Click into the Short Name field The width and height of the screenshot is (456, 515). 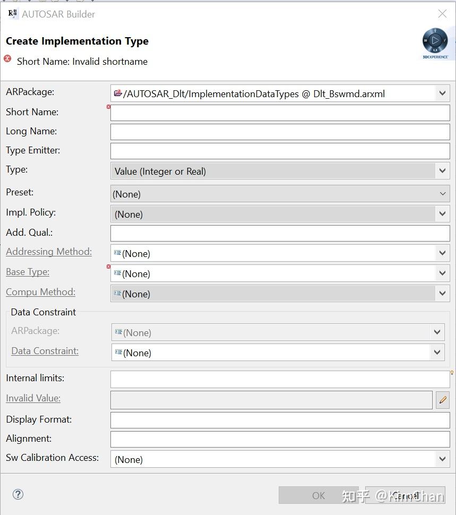pos(280,113)
